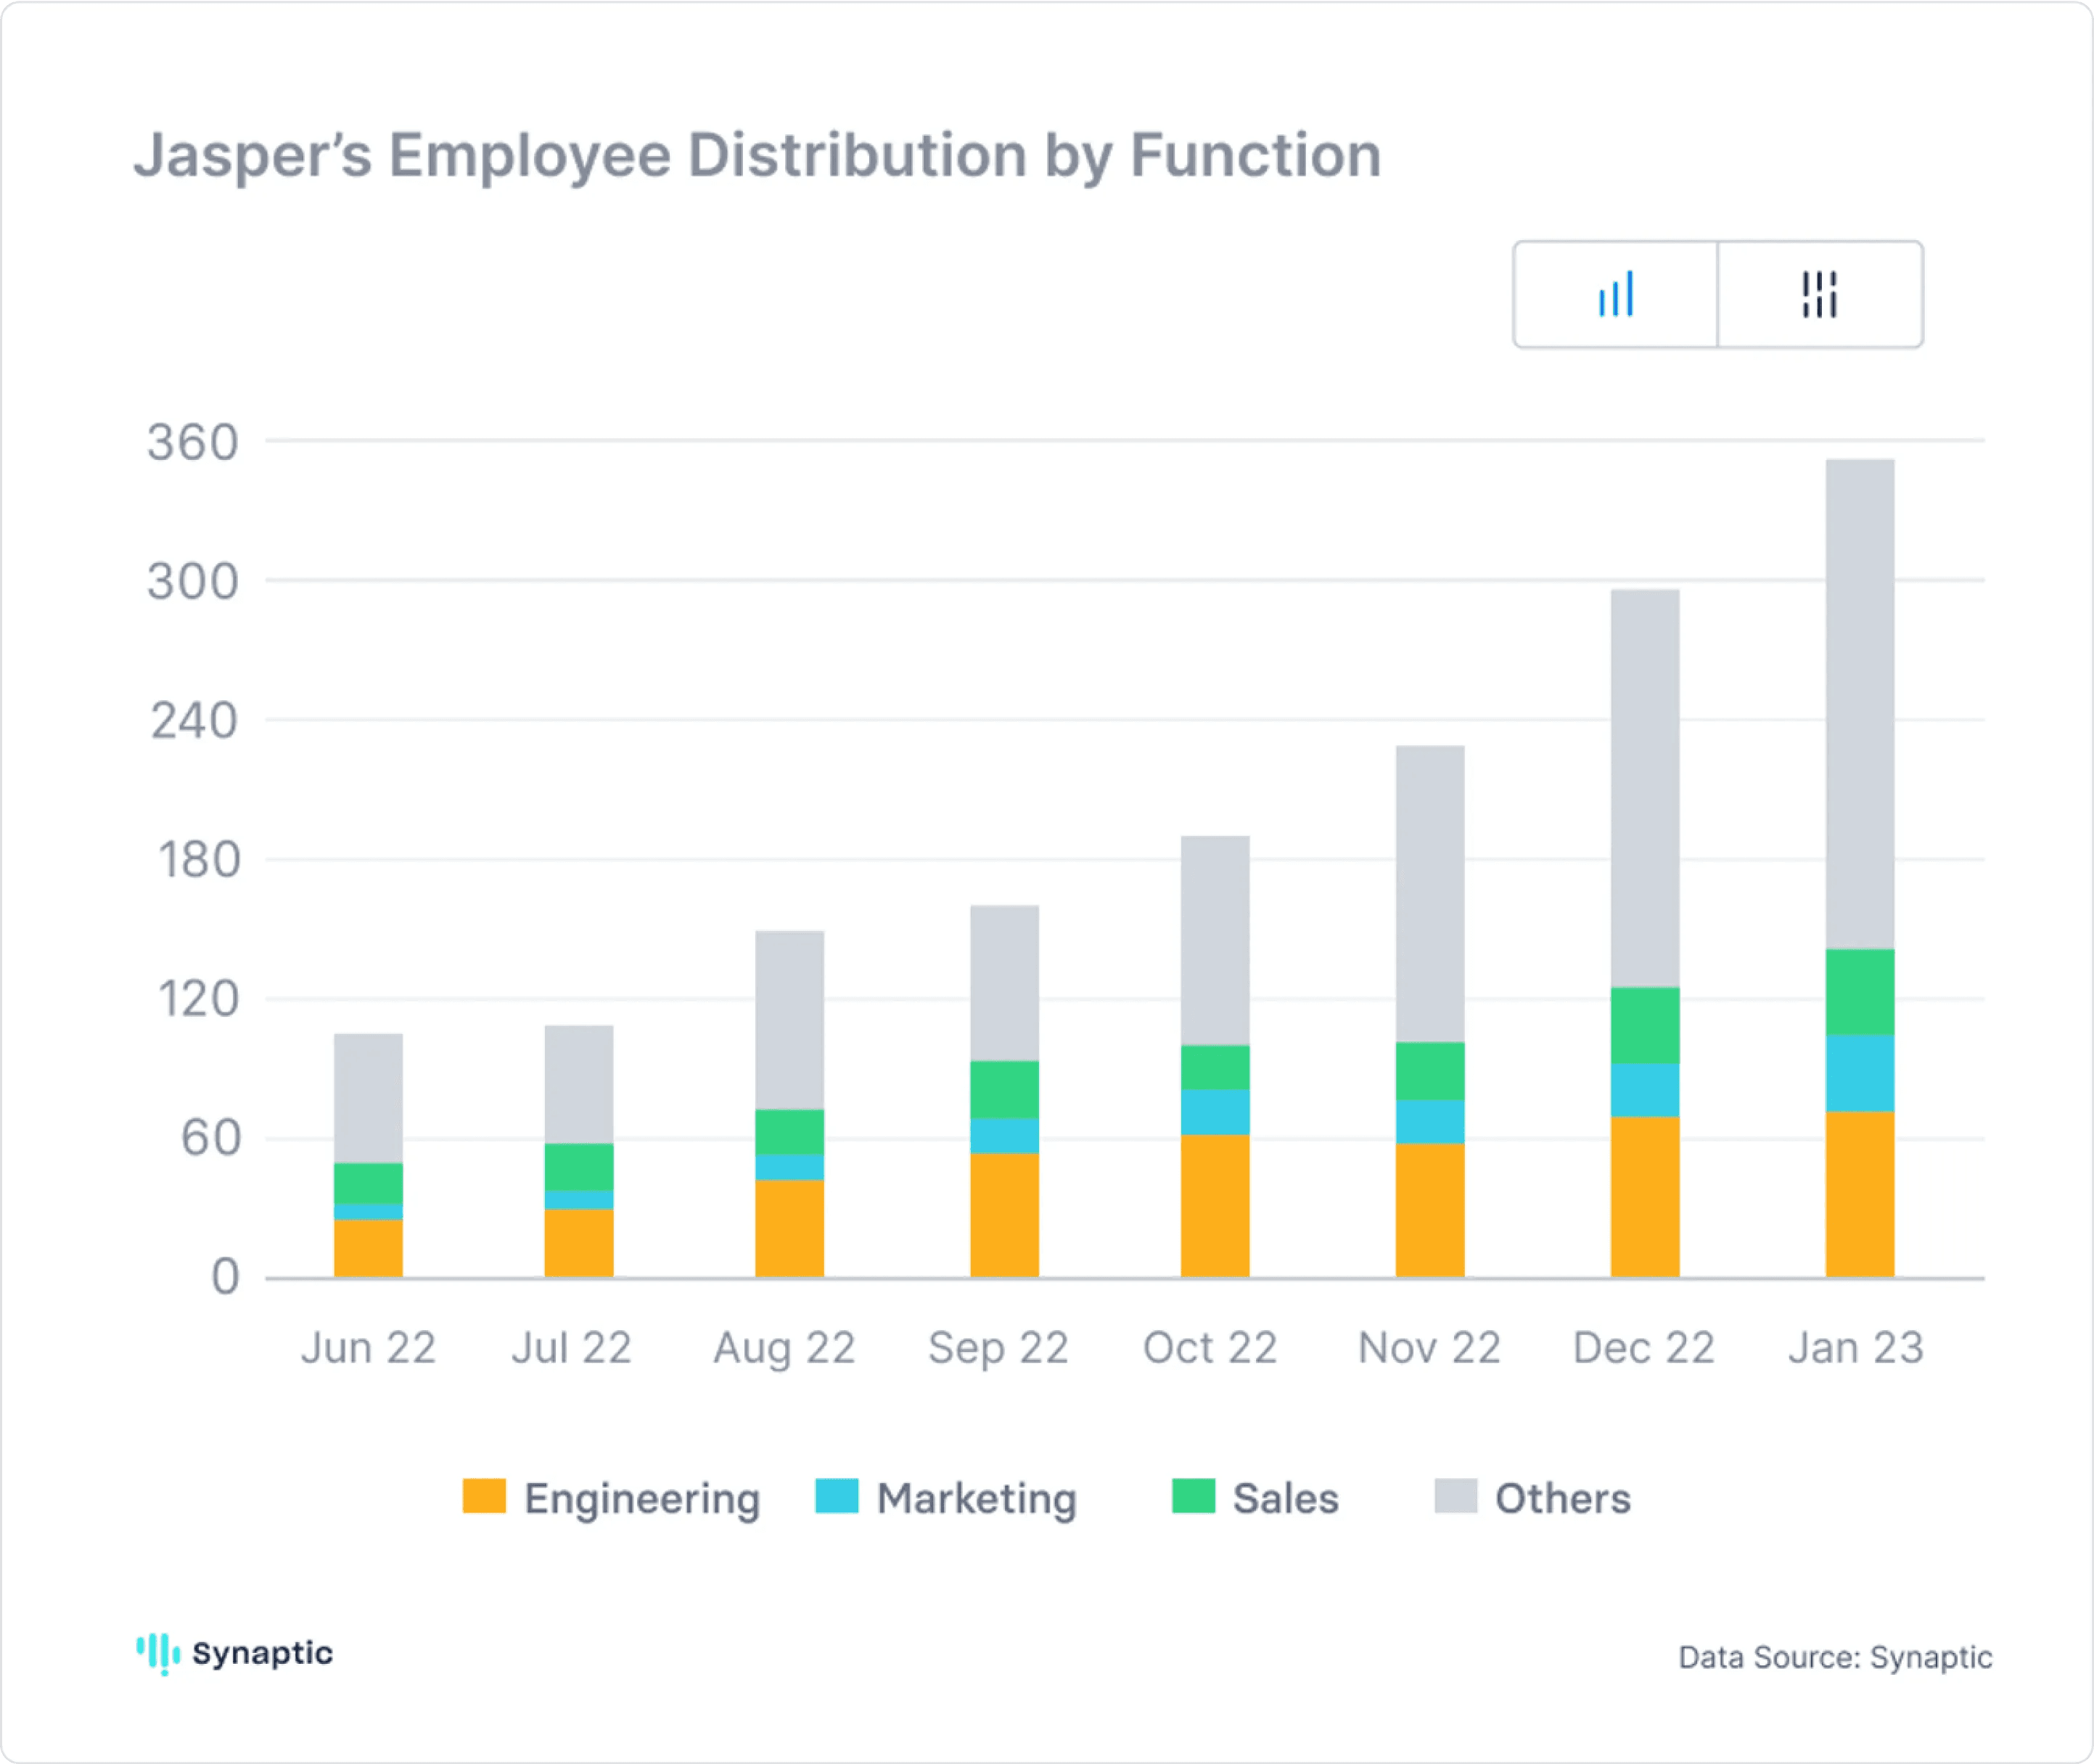Click the chart title text

click(x=757, y=156)
